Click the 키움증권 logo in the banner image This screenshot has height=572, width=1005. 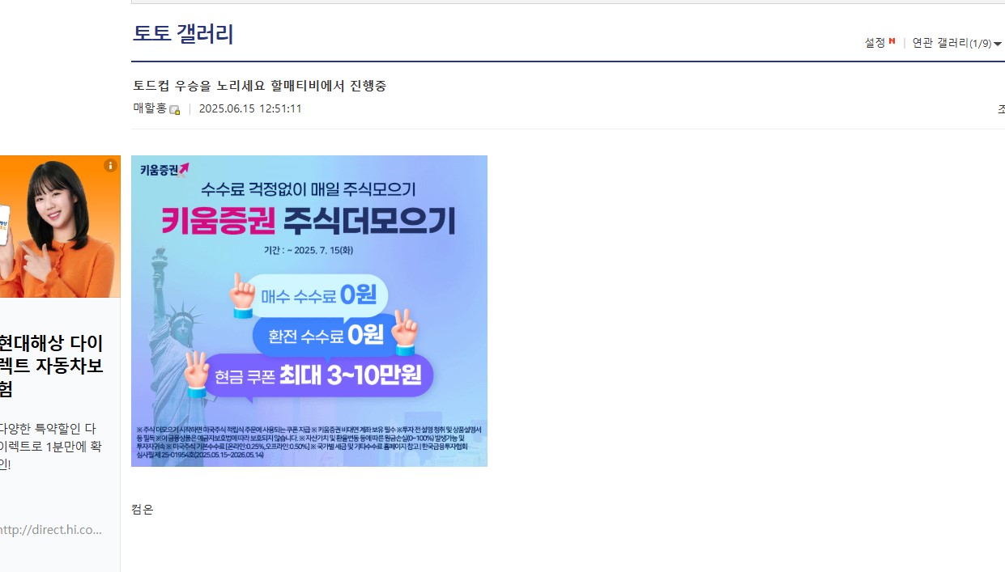(164, 170)
